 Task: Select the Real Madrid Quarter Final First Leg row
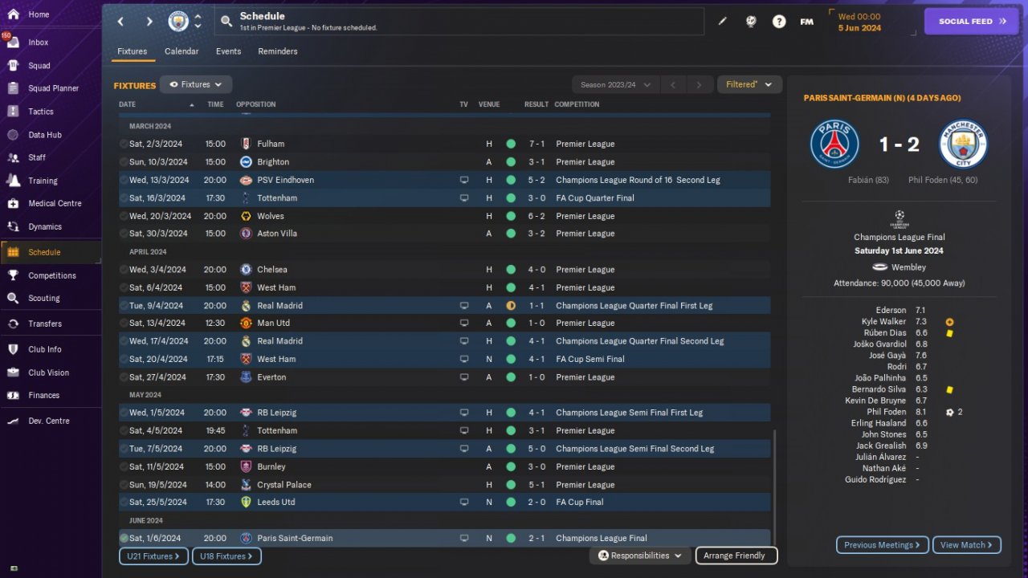point(444,306)
